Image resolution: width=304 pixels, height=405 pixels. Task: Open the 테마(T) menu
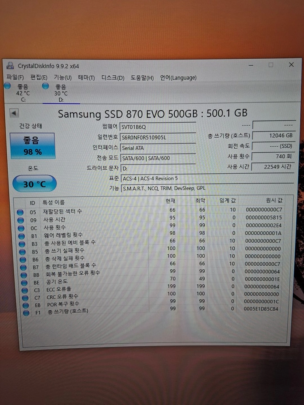pyautogui.click(x=86, y=77)
